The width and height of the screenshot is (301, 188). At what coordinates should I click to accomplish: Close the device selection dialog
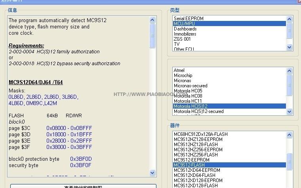click(297, 1)
